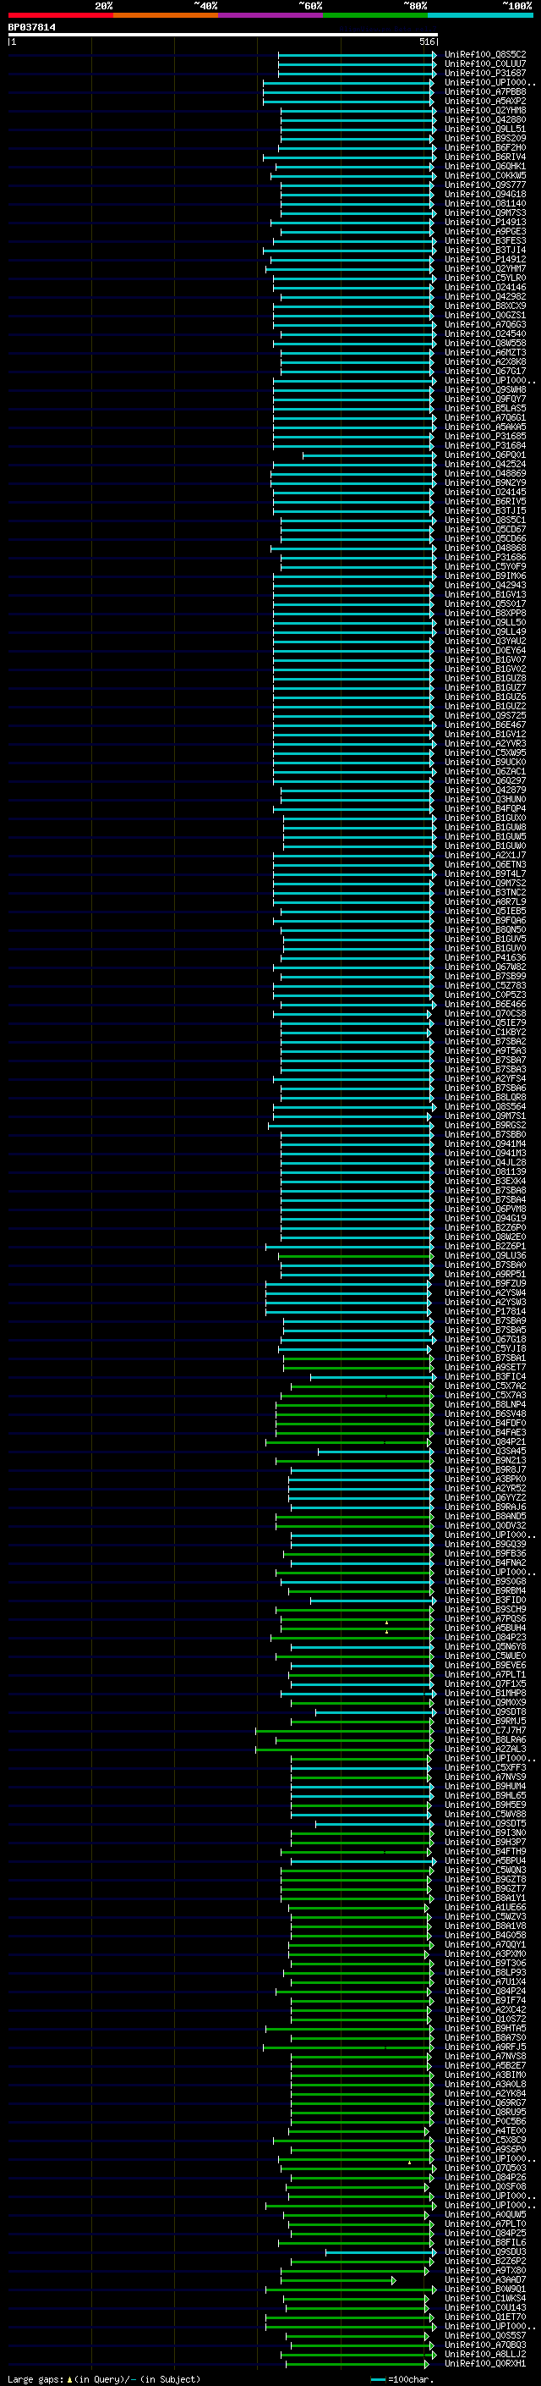
Task: Open hit UniRef100_C0LUU7
Action: 484,64
